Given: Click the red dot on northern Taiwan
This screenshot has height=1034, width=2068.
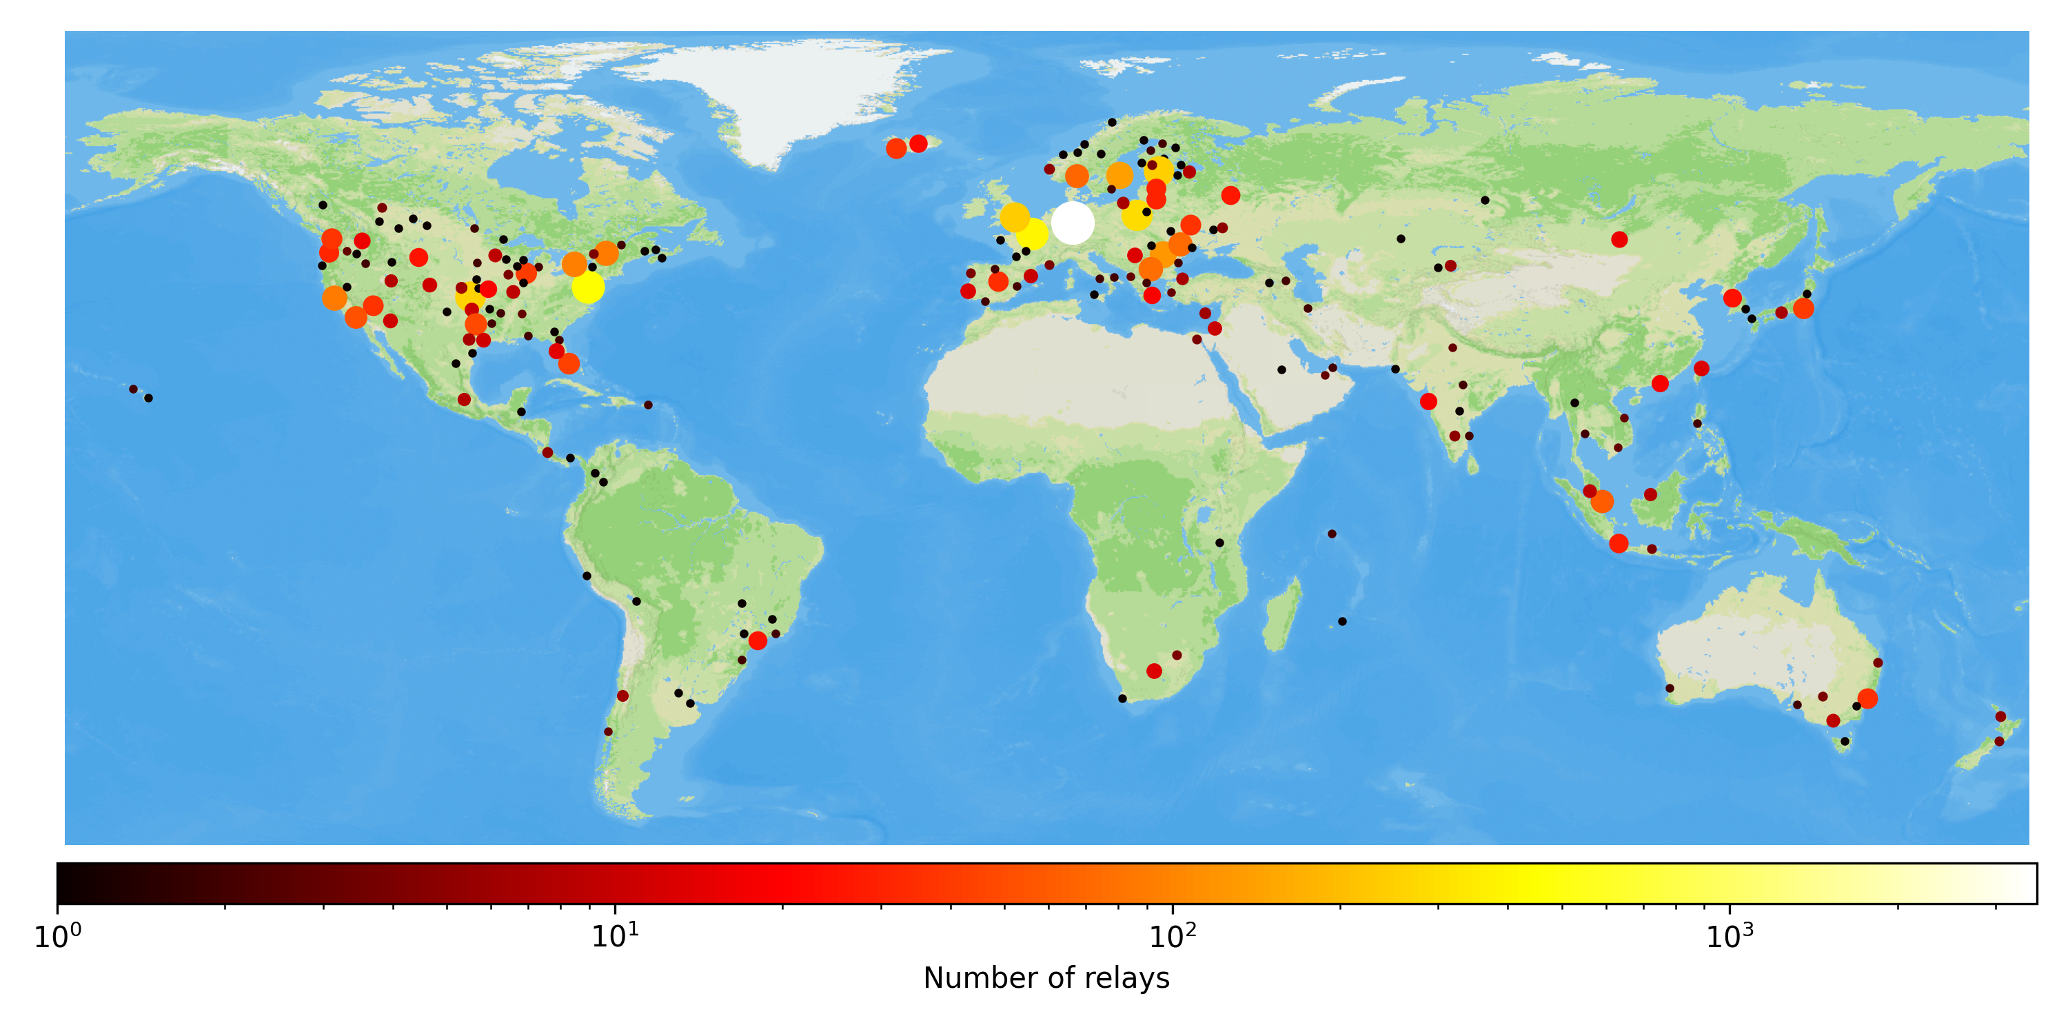Looking at the screenshot, I should 1701,369.
